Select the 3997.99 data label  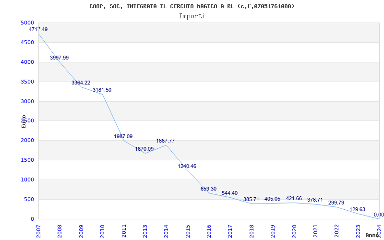(x=59, y=58)
